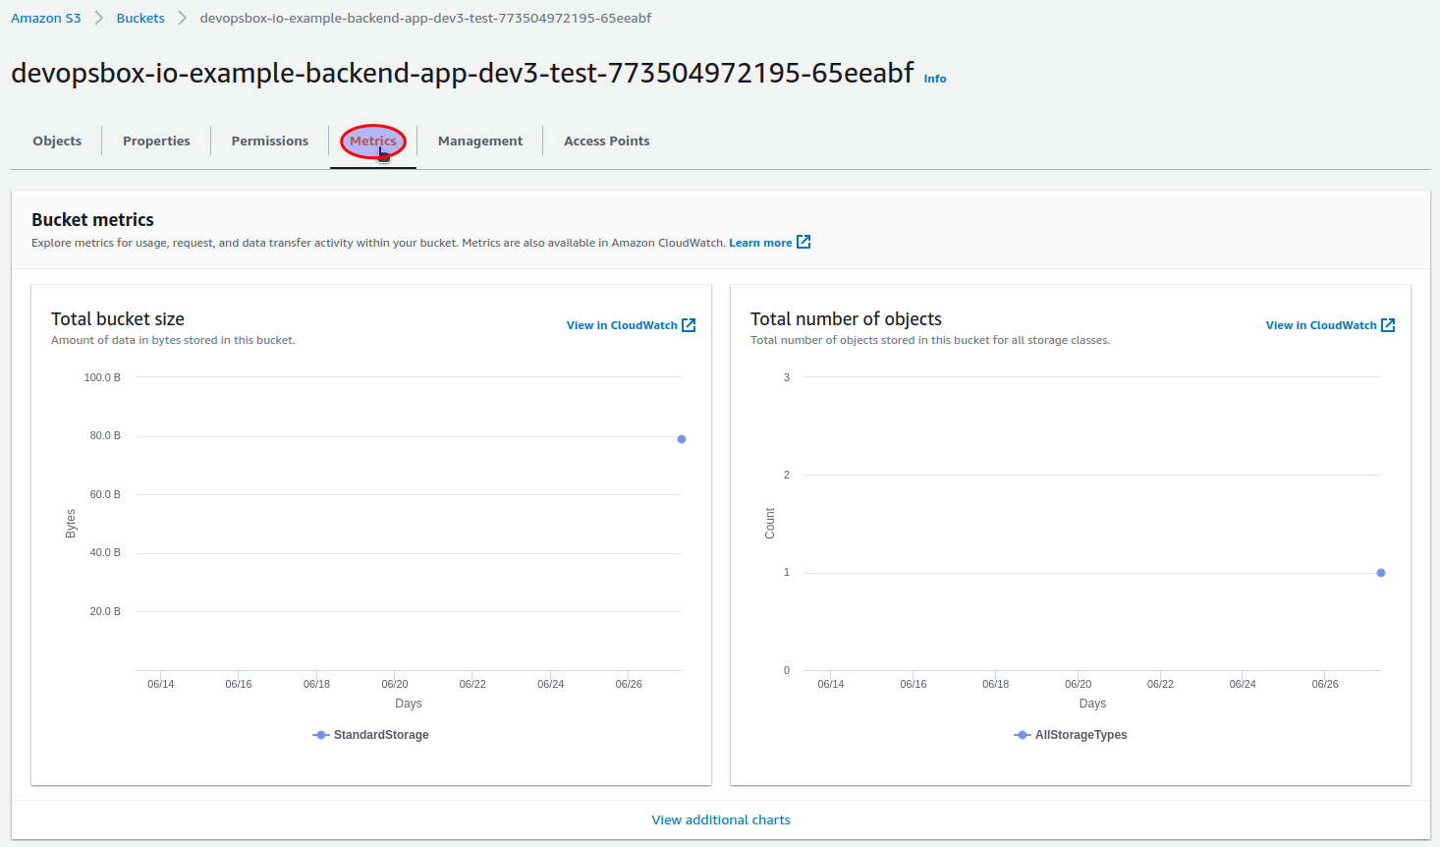Click the external link icon beside objects CloudWatch
This screenshot has height=847, width=1440.
click(x=1388, y=324)
